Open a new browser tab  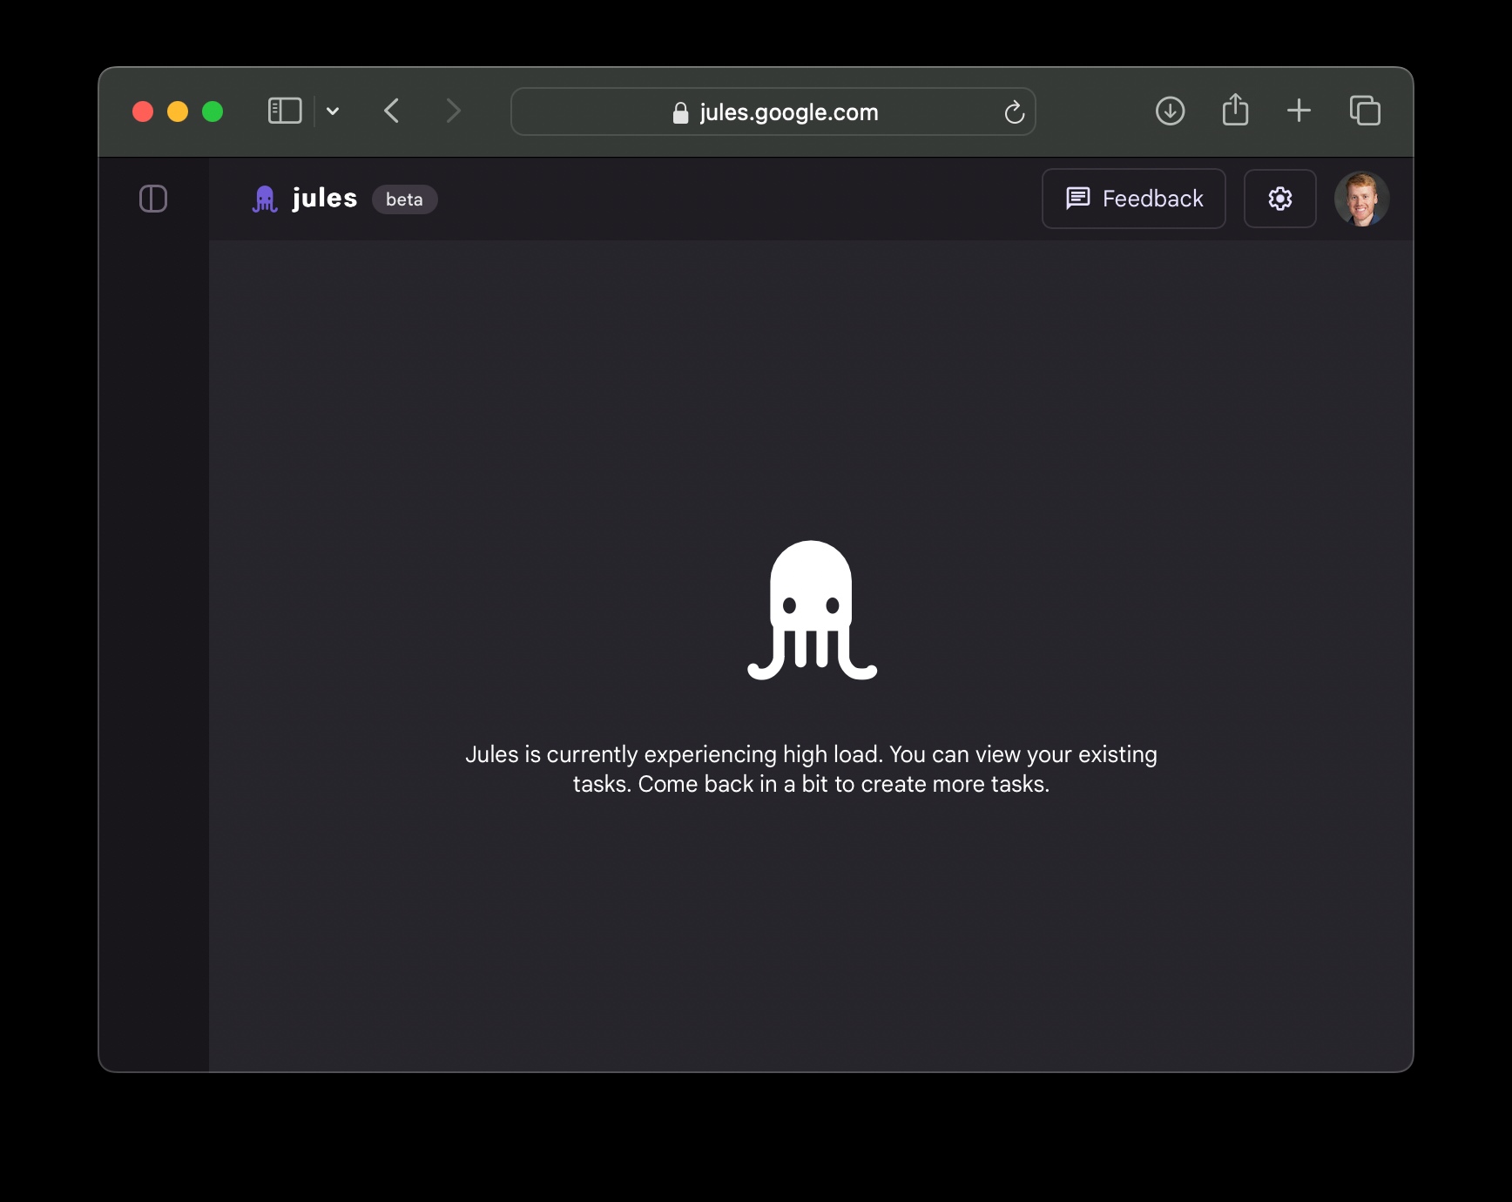1299,111
